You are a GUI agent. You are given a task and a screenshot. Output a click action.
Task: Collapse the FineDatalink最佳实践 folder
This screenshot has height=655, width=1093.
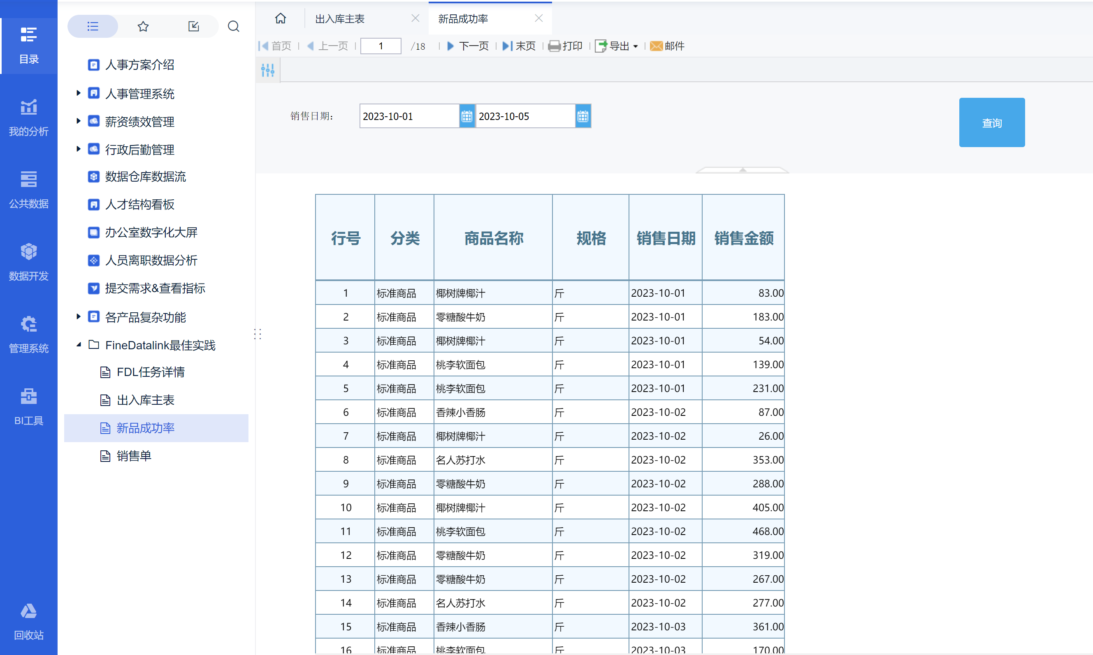(78, 345)
